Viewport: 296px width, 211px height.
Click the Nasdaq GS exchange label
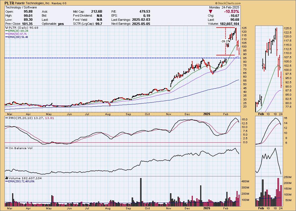(59, 3)
